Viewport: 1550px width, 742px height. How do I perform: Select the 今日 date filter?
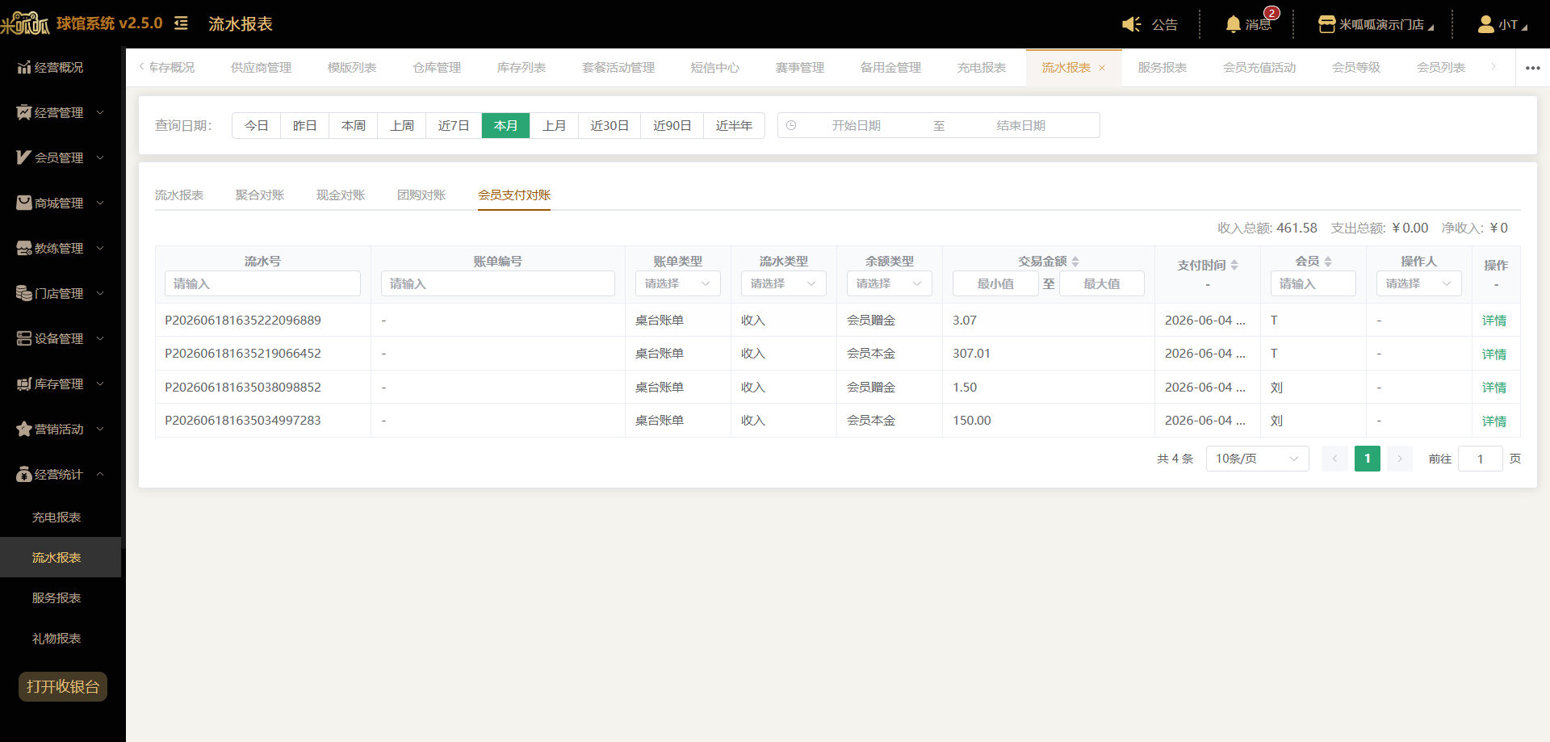tap(257, 125)
